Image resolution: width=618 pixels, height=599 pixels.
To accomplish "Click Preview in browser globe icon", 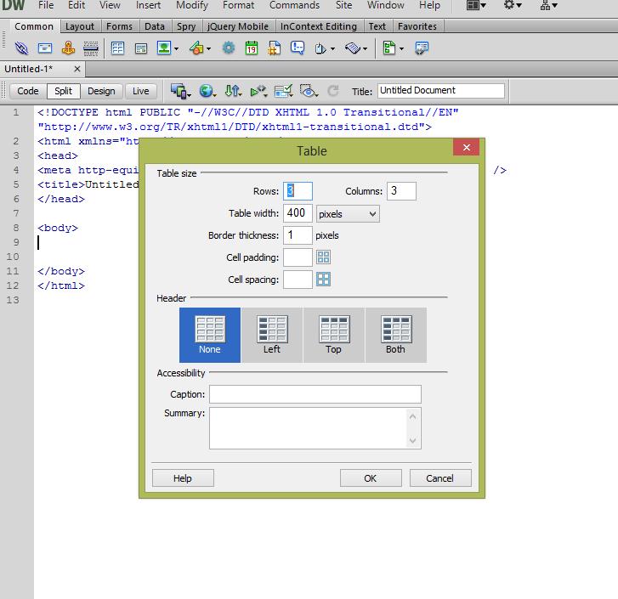I will [207, 91].
